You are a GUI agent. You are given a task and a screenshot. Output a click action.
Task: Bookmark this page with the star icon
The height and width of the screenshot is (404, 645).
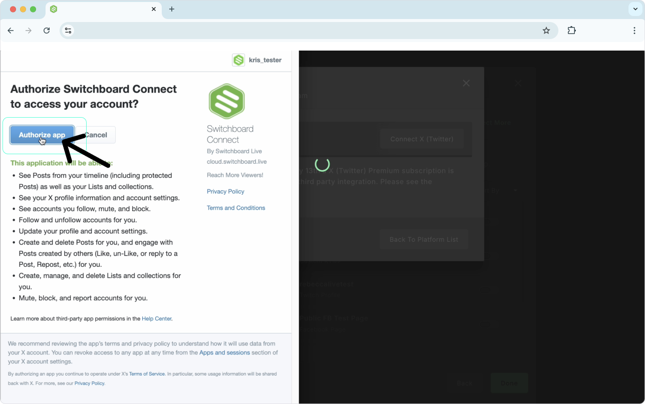pyautogui.click(x=546, y=31)
